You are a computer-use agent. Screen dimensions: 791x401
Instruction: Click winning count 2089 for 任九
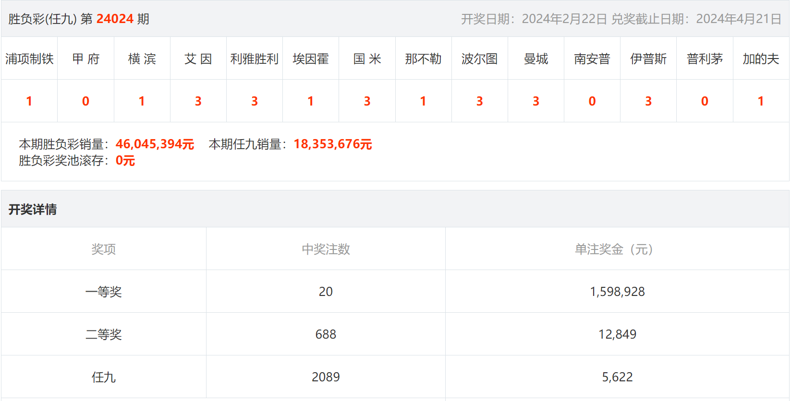(326, 377)
